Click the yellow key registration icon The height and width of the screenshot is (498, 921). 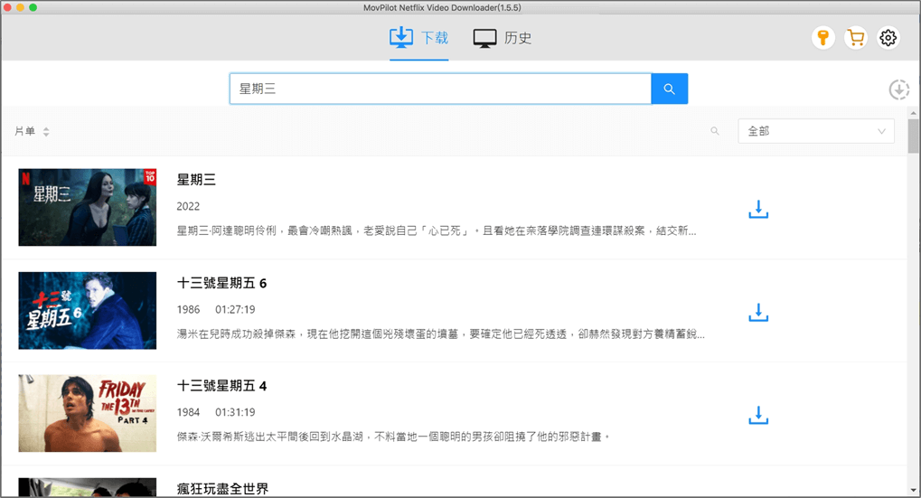coord(822,38)
